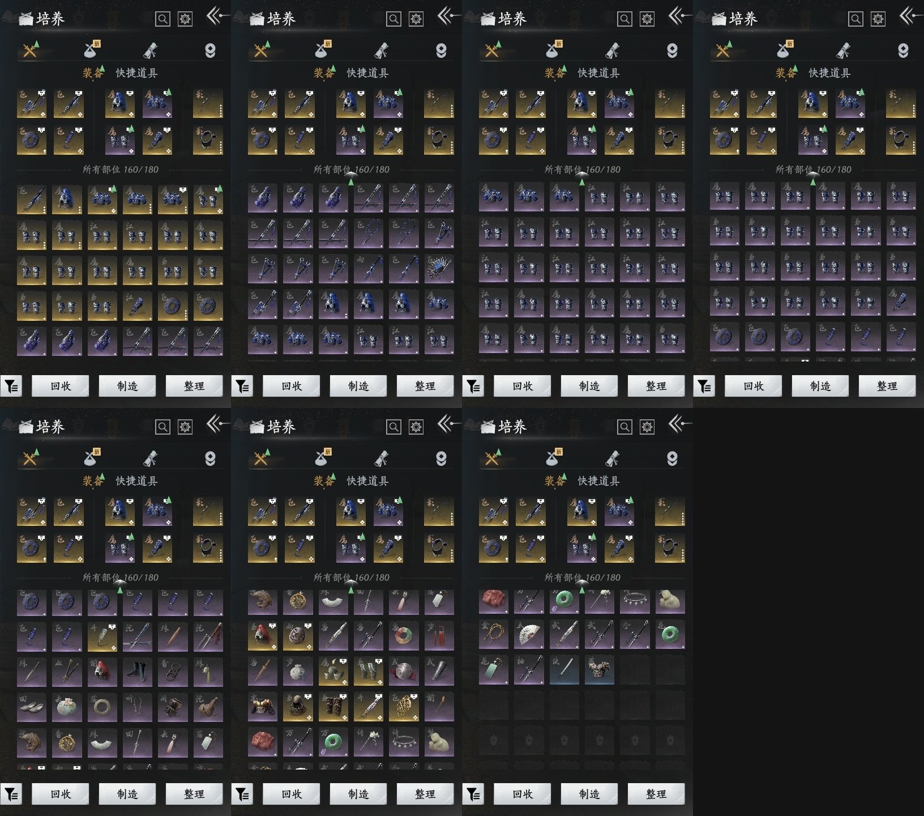Switch to 快捷道具 tab in the top-left panel
This screenshot has width=924, height=816.
coord(136,73)
